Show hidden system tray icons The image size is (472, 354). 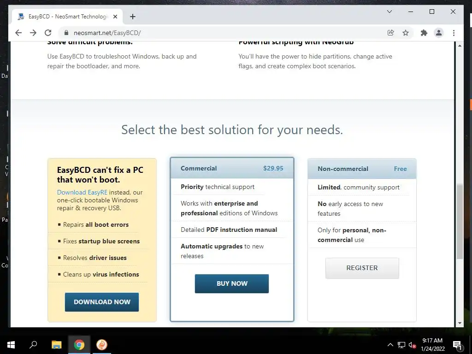(x=390, y=345)
